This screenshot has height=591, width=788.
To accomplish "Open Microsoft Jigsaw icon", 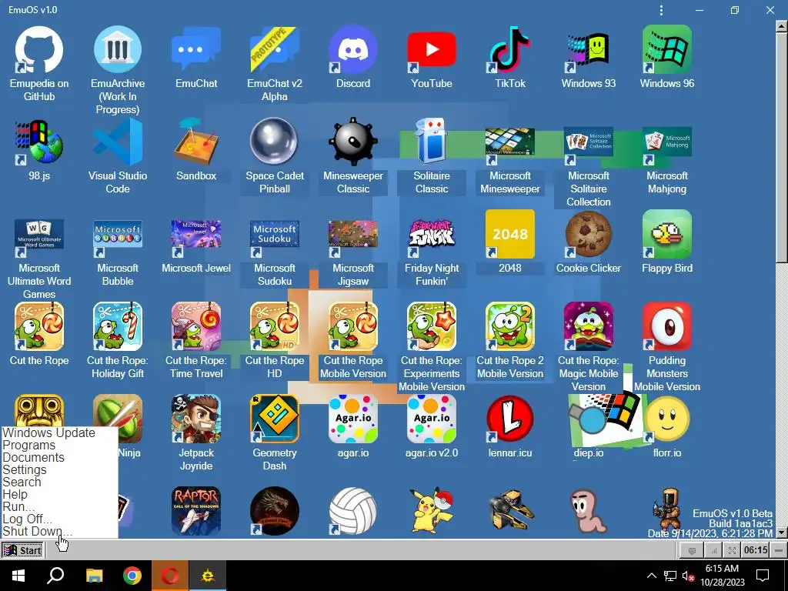I will pyautogui.click(x=352, y=235).
